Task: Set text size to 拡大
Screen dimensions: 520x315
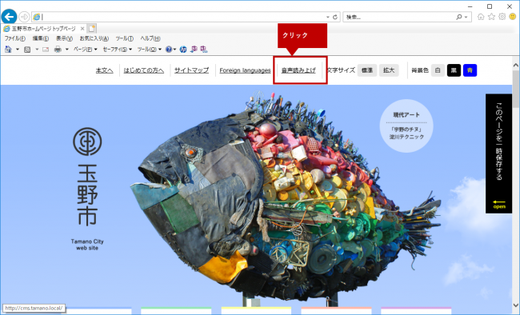Action: (x=389, y=70)
